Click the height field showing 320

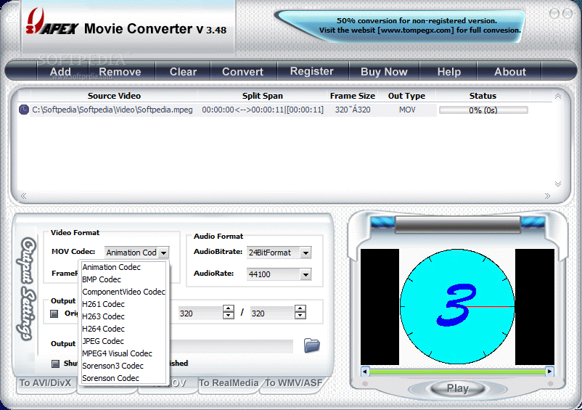(272, 313)
